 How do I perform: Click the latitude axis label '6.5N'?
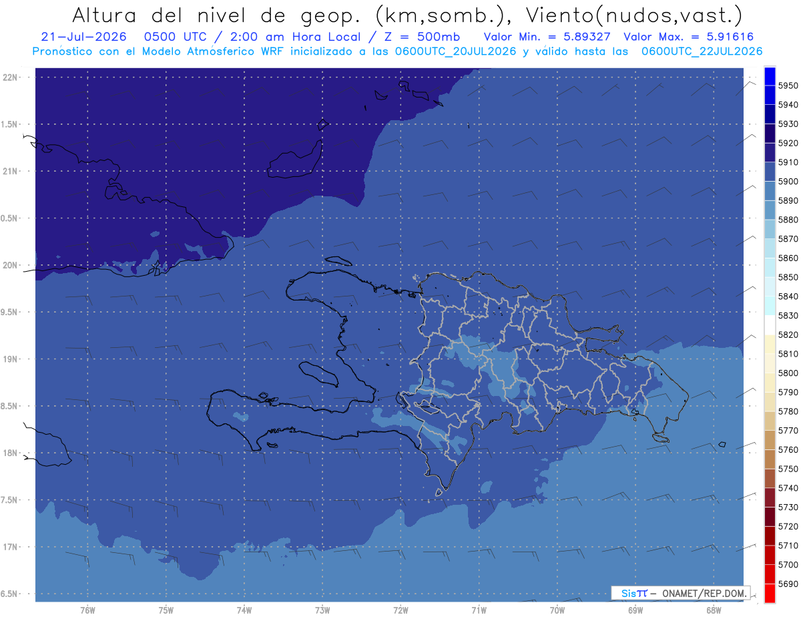[10, 594]
